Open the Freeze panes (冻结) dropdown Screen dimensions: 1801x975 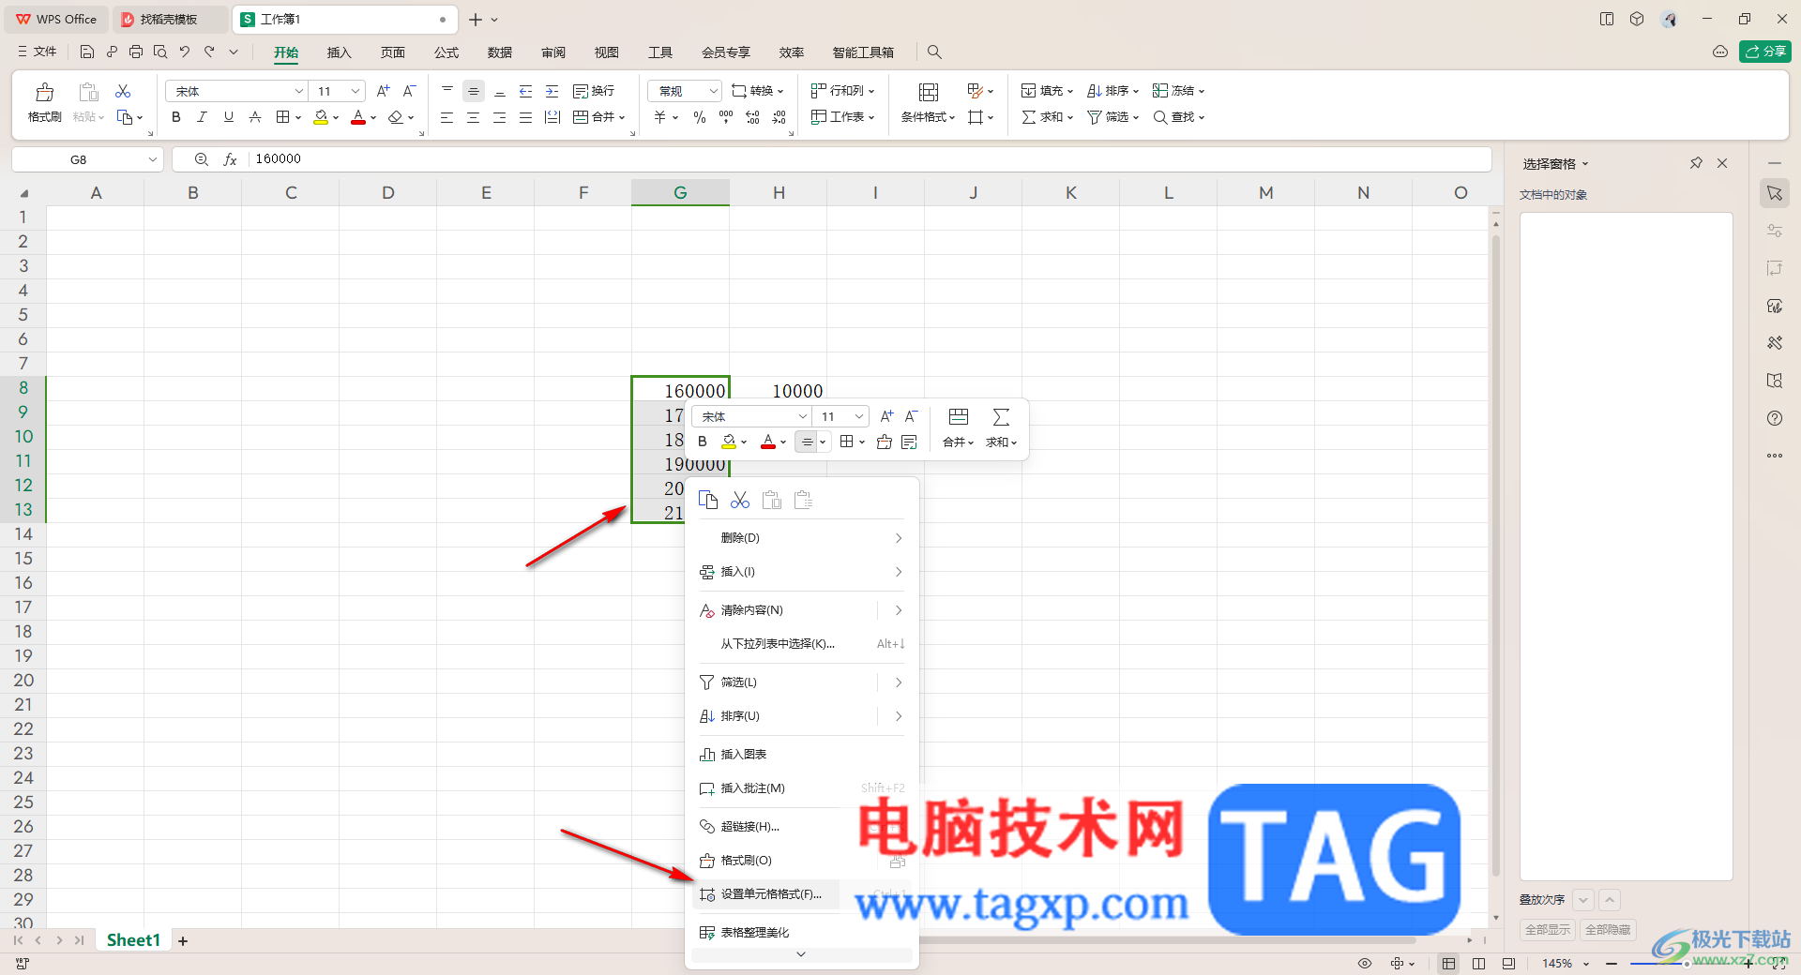pos(1178,91)
